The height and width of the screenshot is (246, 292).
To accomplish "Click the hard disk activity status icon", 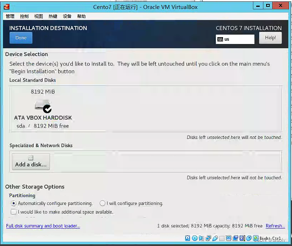I will click(187, 238).
